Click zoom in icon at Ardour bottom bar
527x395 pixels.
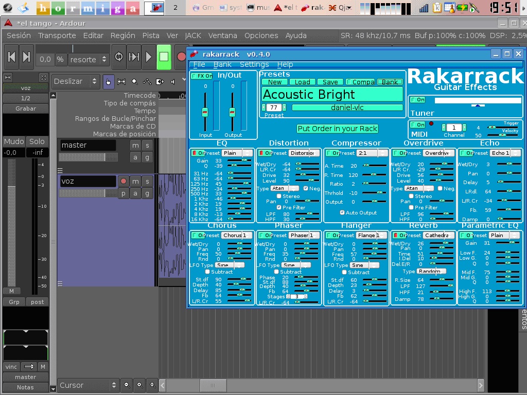click(x=140, y=385)
